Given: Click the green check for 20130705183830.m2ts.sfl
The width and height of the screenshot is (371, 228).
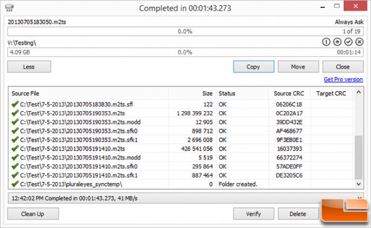Looking at the screenshot, I should [15, 104].
